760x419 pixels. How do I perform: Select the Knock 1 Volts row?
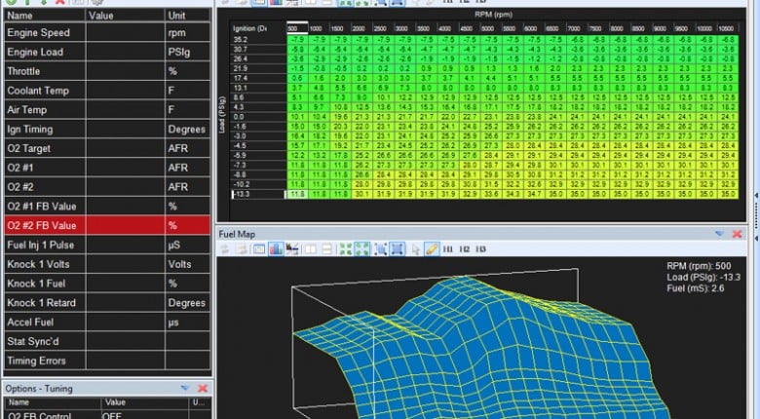click(107, 264)
